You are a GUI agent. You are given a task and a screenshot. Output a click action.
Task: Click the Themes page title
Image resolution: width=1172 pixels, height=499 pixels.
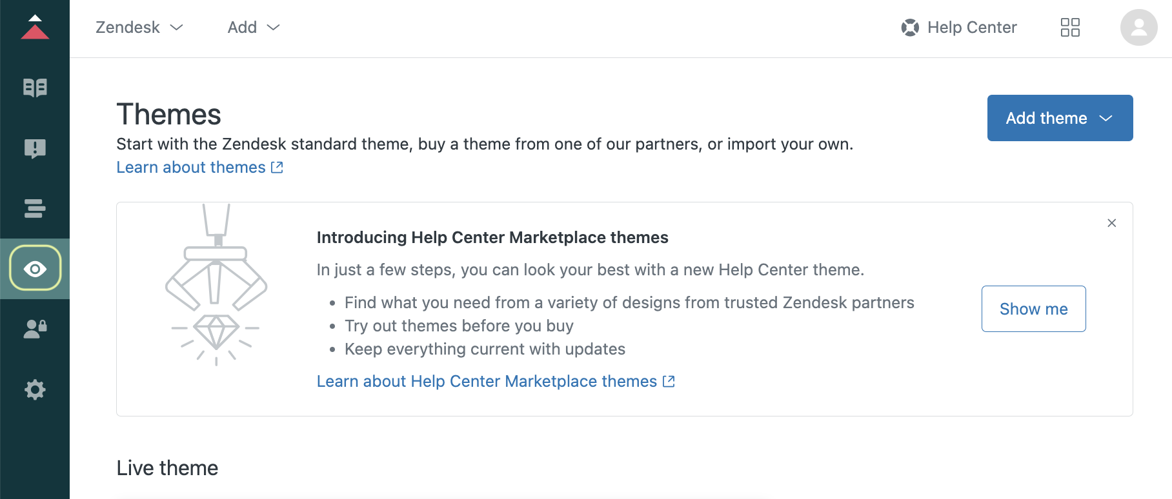tap(168, 114)
